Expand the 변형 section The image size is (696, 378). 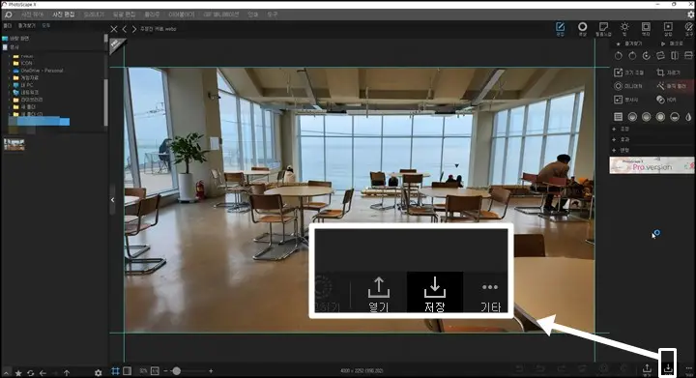coord(621,151)
